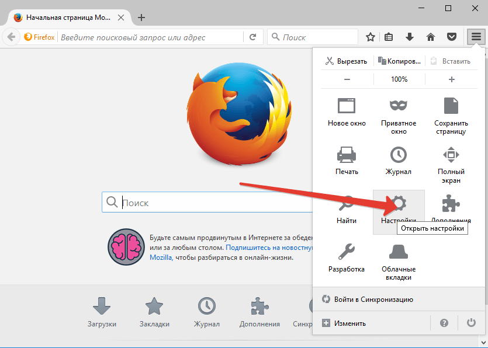Reset zoom via 100% label

(x=399, y=79)
